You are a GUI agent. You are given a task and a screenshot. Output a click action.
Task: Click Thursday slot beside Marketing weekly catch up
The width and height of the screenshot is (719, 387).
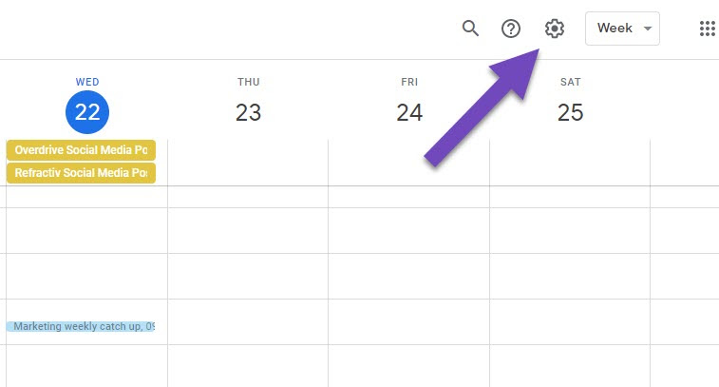[x=248, y=322]
